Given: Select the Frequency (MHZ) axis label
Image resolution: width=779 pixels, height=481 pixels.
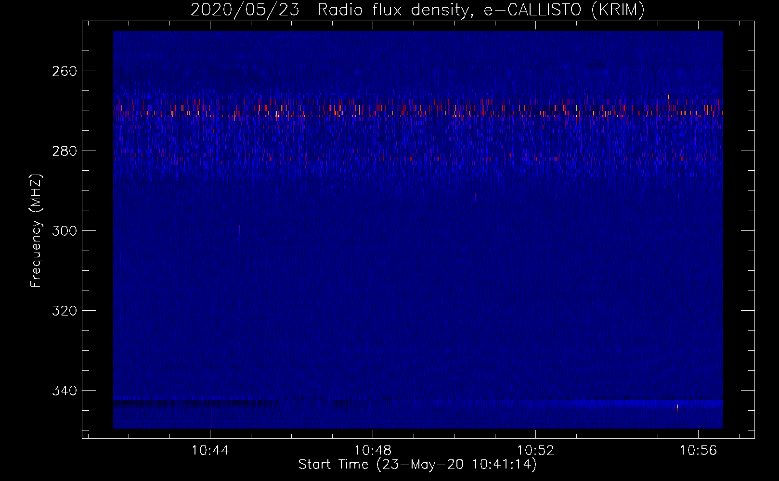Looking at the screenshot, I should (x=36, y=231).
